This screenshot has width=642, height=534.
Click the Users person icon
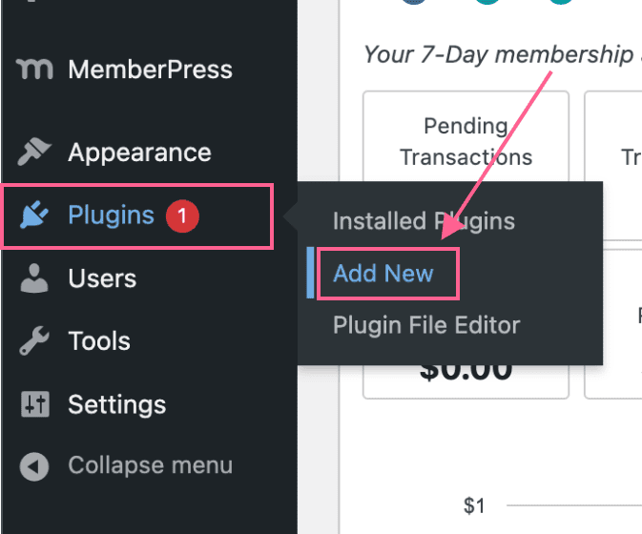(x=34, y=278)
